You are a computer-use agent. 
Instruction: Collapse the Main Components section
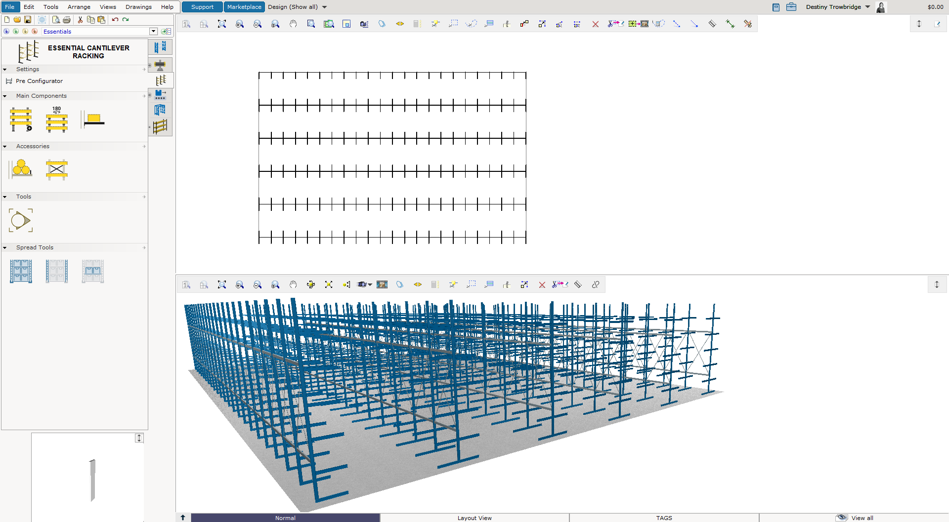click(5, 96)
